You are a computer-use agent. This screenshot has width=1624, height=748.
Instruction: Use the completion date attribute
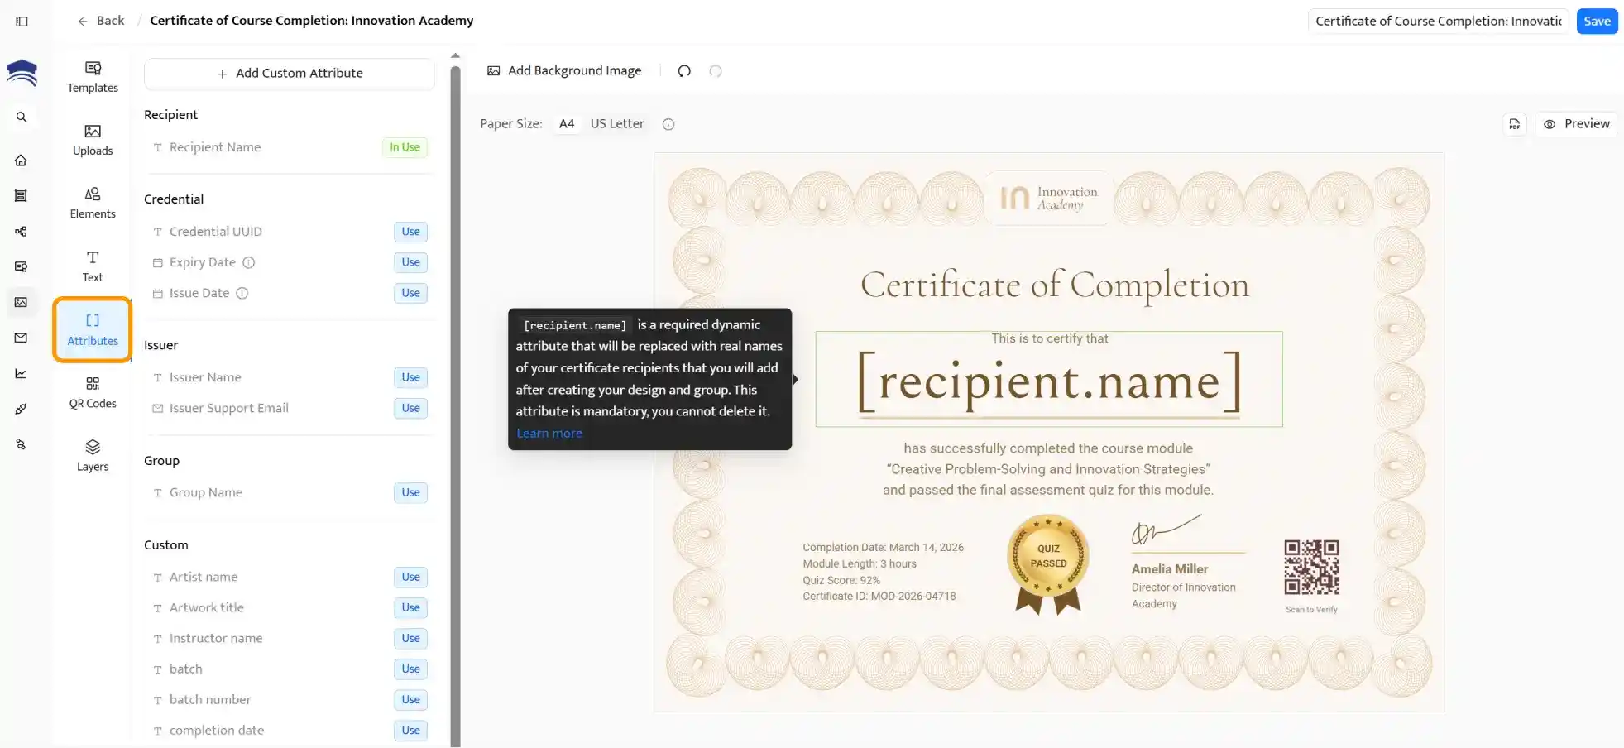tap(410, 730)
